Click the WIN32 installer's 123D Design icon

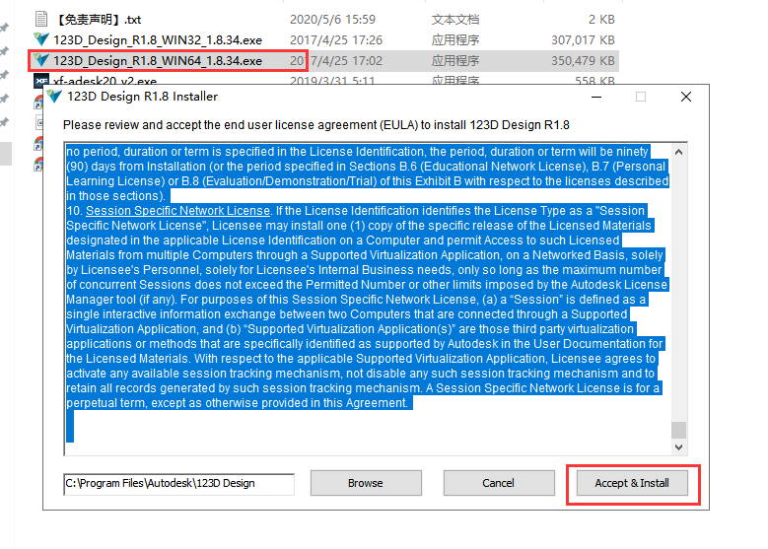point(41,39)
